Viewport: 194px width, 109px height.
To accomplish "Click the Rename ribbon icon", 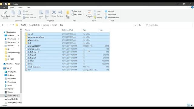I will [60, 14].
